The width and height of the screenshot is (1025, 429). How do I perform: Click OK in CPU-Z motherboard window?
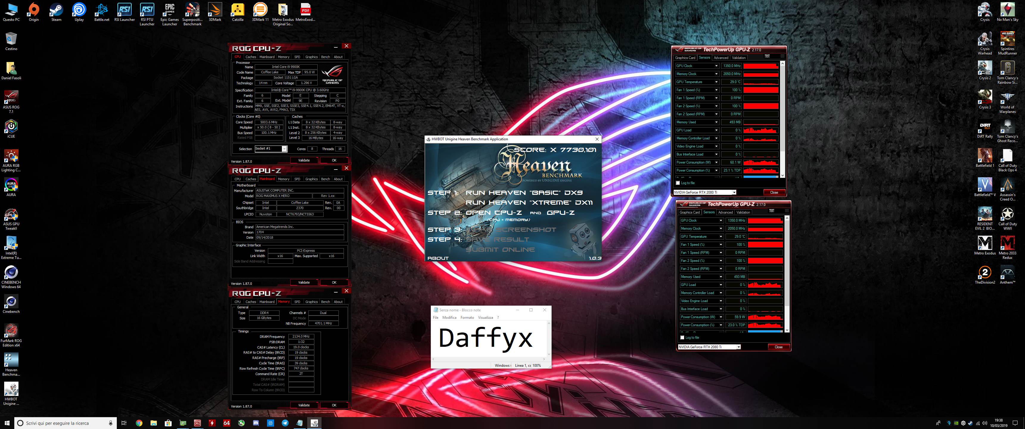pyautogui.click(x=334, y=282)
